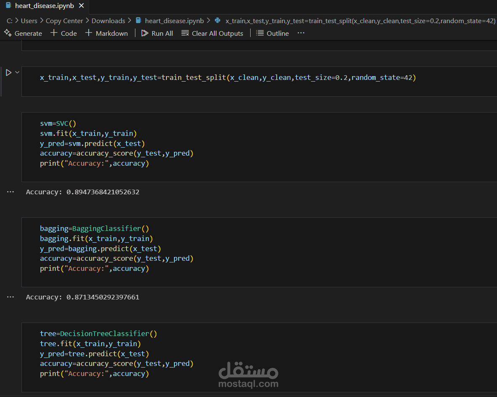This screenshot has height=397, width=497.
Task: Click the y_pred=svm.predict(x_test) line
Action: click(93, 144)
